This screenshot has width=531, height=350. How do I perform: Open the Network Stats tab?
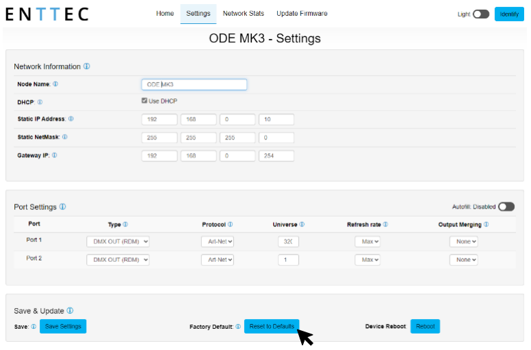243,14
